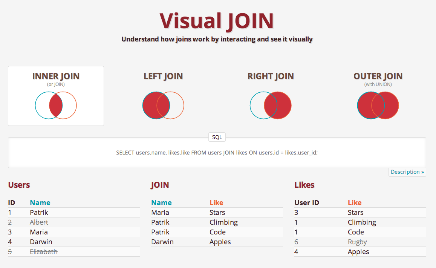Click the Darwin row in Users table
Image resolution: width=436 pixels, height=268 pixels.
(40, 242)
